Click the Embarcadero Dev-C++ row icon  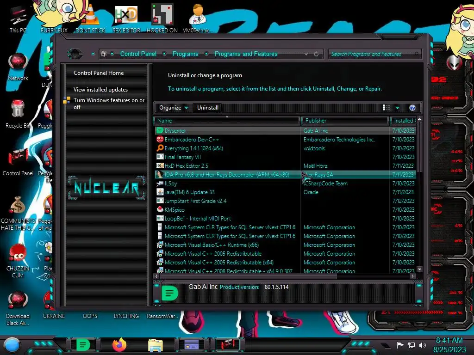160,140
